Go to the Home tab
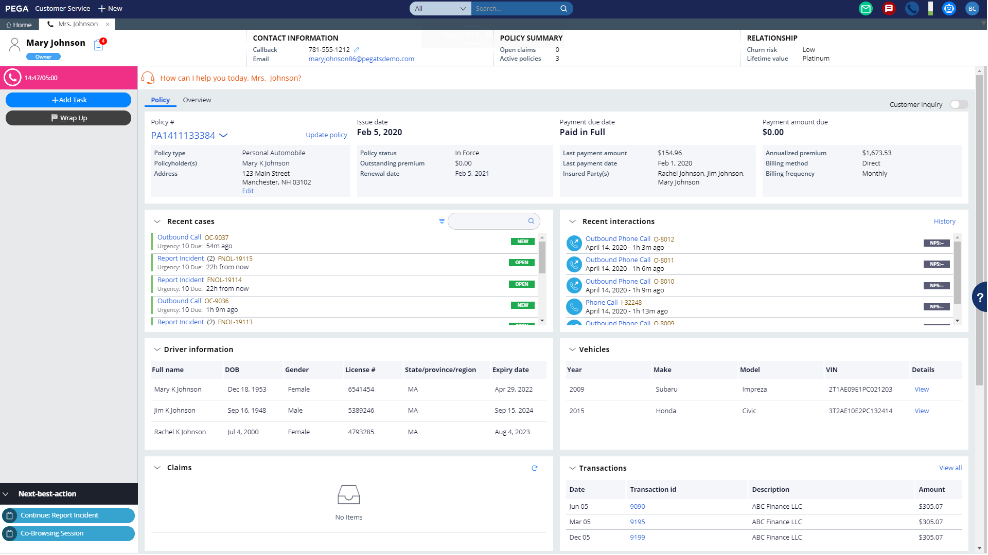 click(x=19, y=25)
